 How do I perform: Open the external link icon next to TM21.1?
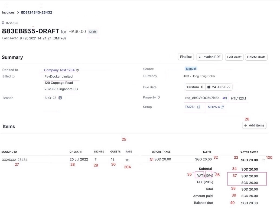pos(198,107)
